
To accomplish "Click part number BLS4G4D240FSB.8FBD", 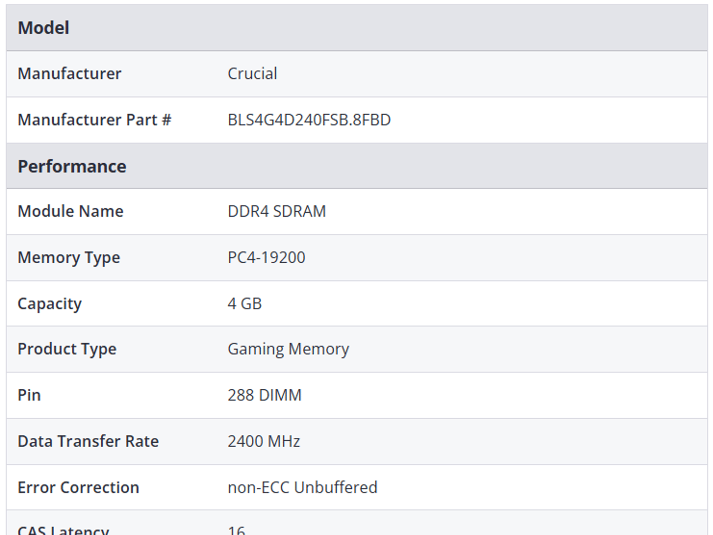I will pyautogui.click(x=309, y=120).
